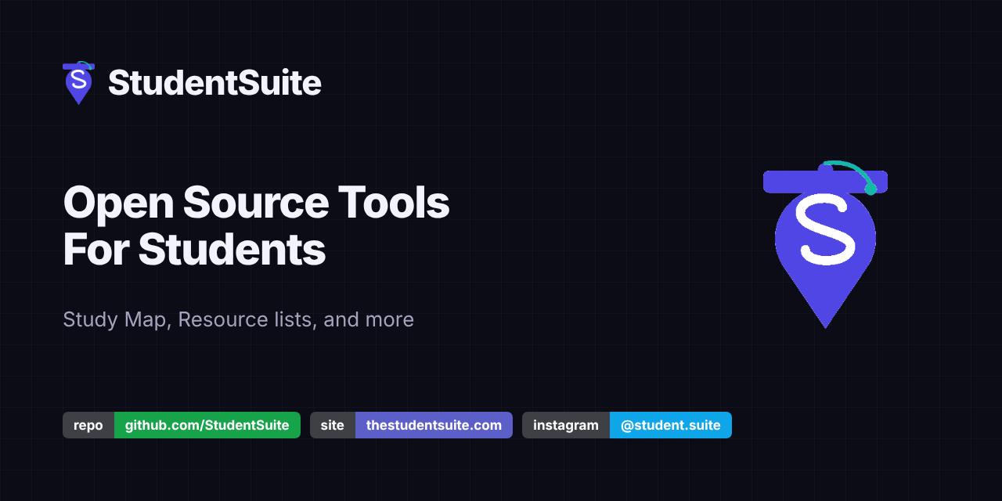Open the @student.suite Instagram handle

point(671,425)
